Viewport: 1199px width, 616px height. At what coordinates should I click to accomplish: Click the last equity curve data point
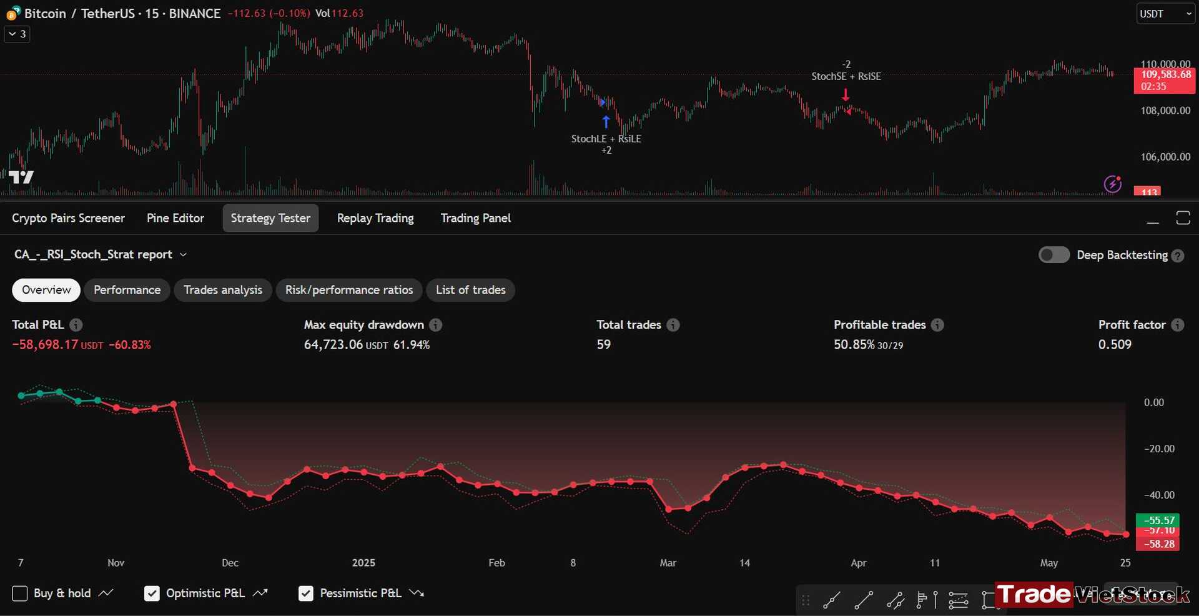tap(1126, 535)
